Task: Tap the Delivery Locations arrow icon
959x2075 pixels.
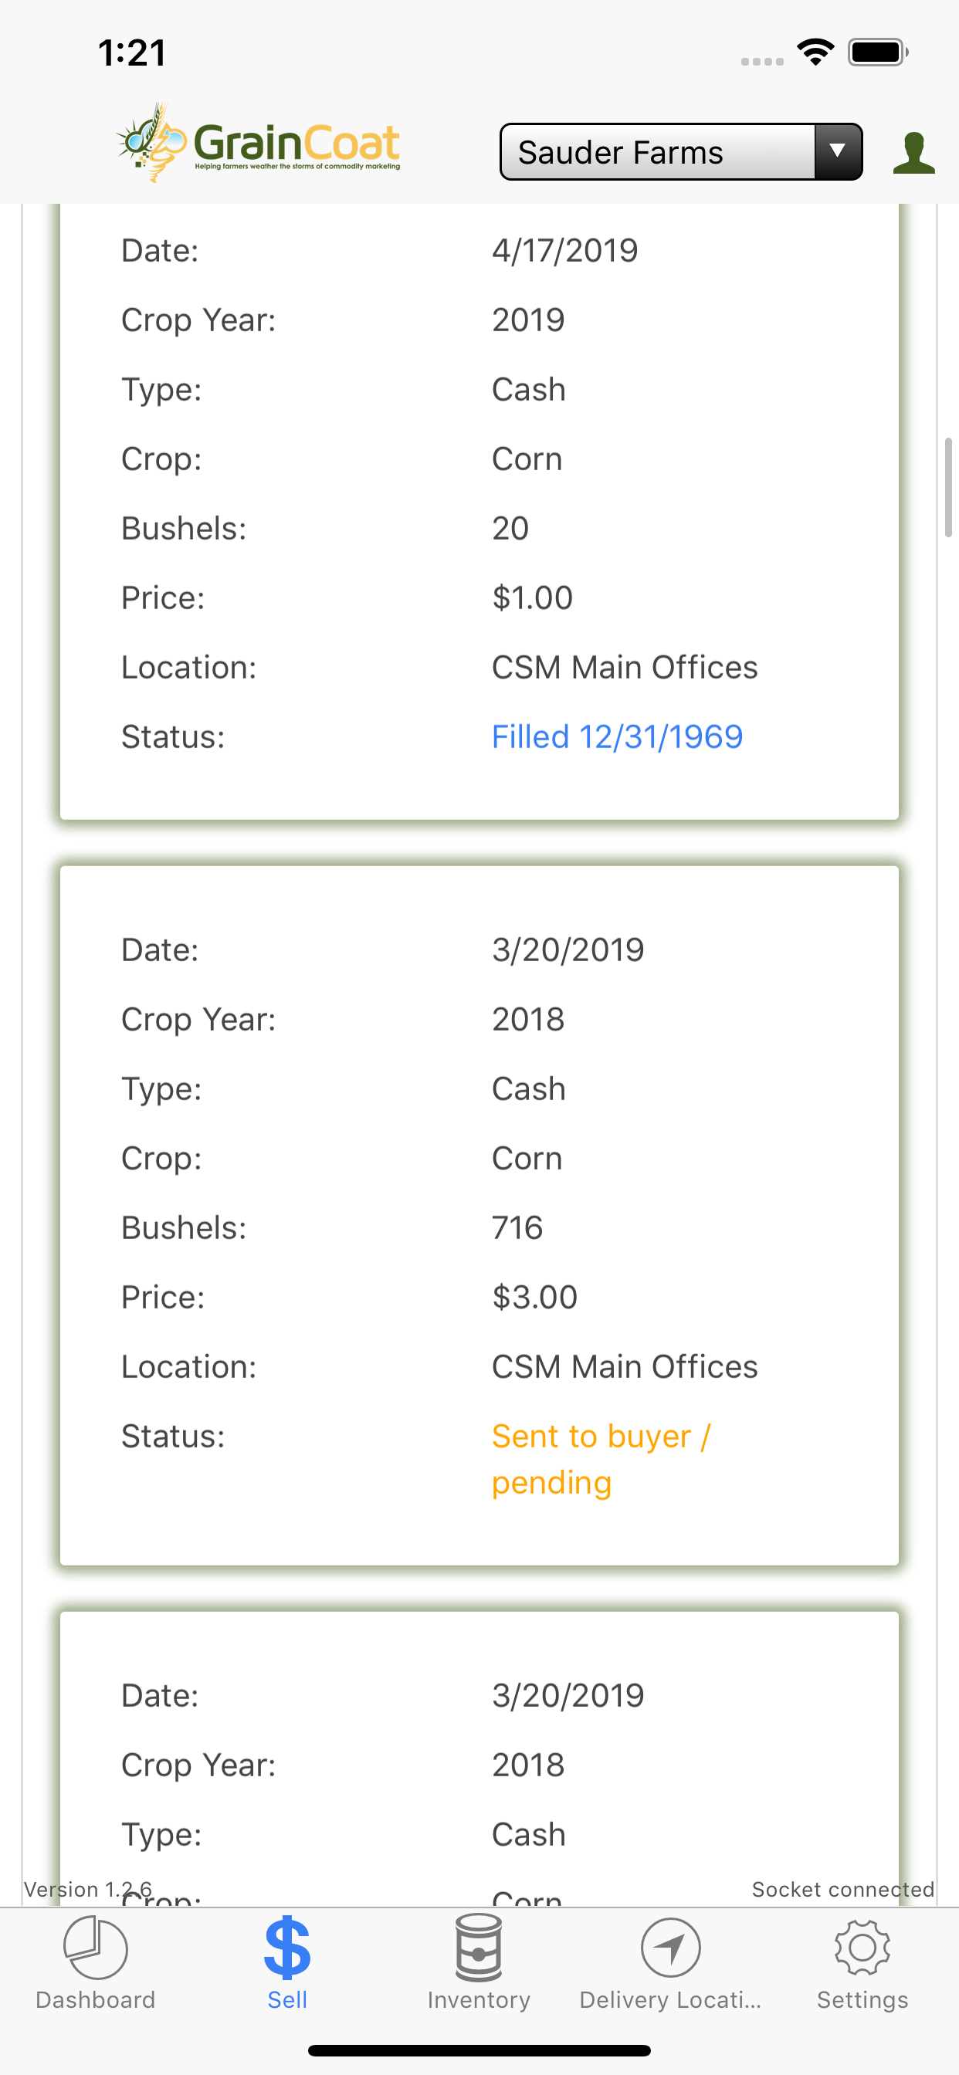Action: coord(670,1948)
